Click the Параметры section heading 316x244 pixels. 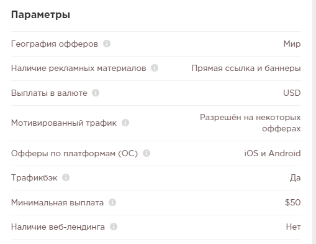point(40,15)
